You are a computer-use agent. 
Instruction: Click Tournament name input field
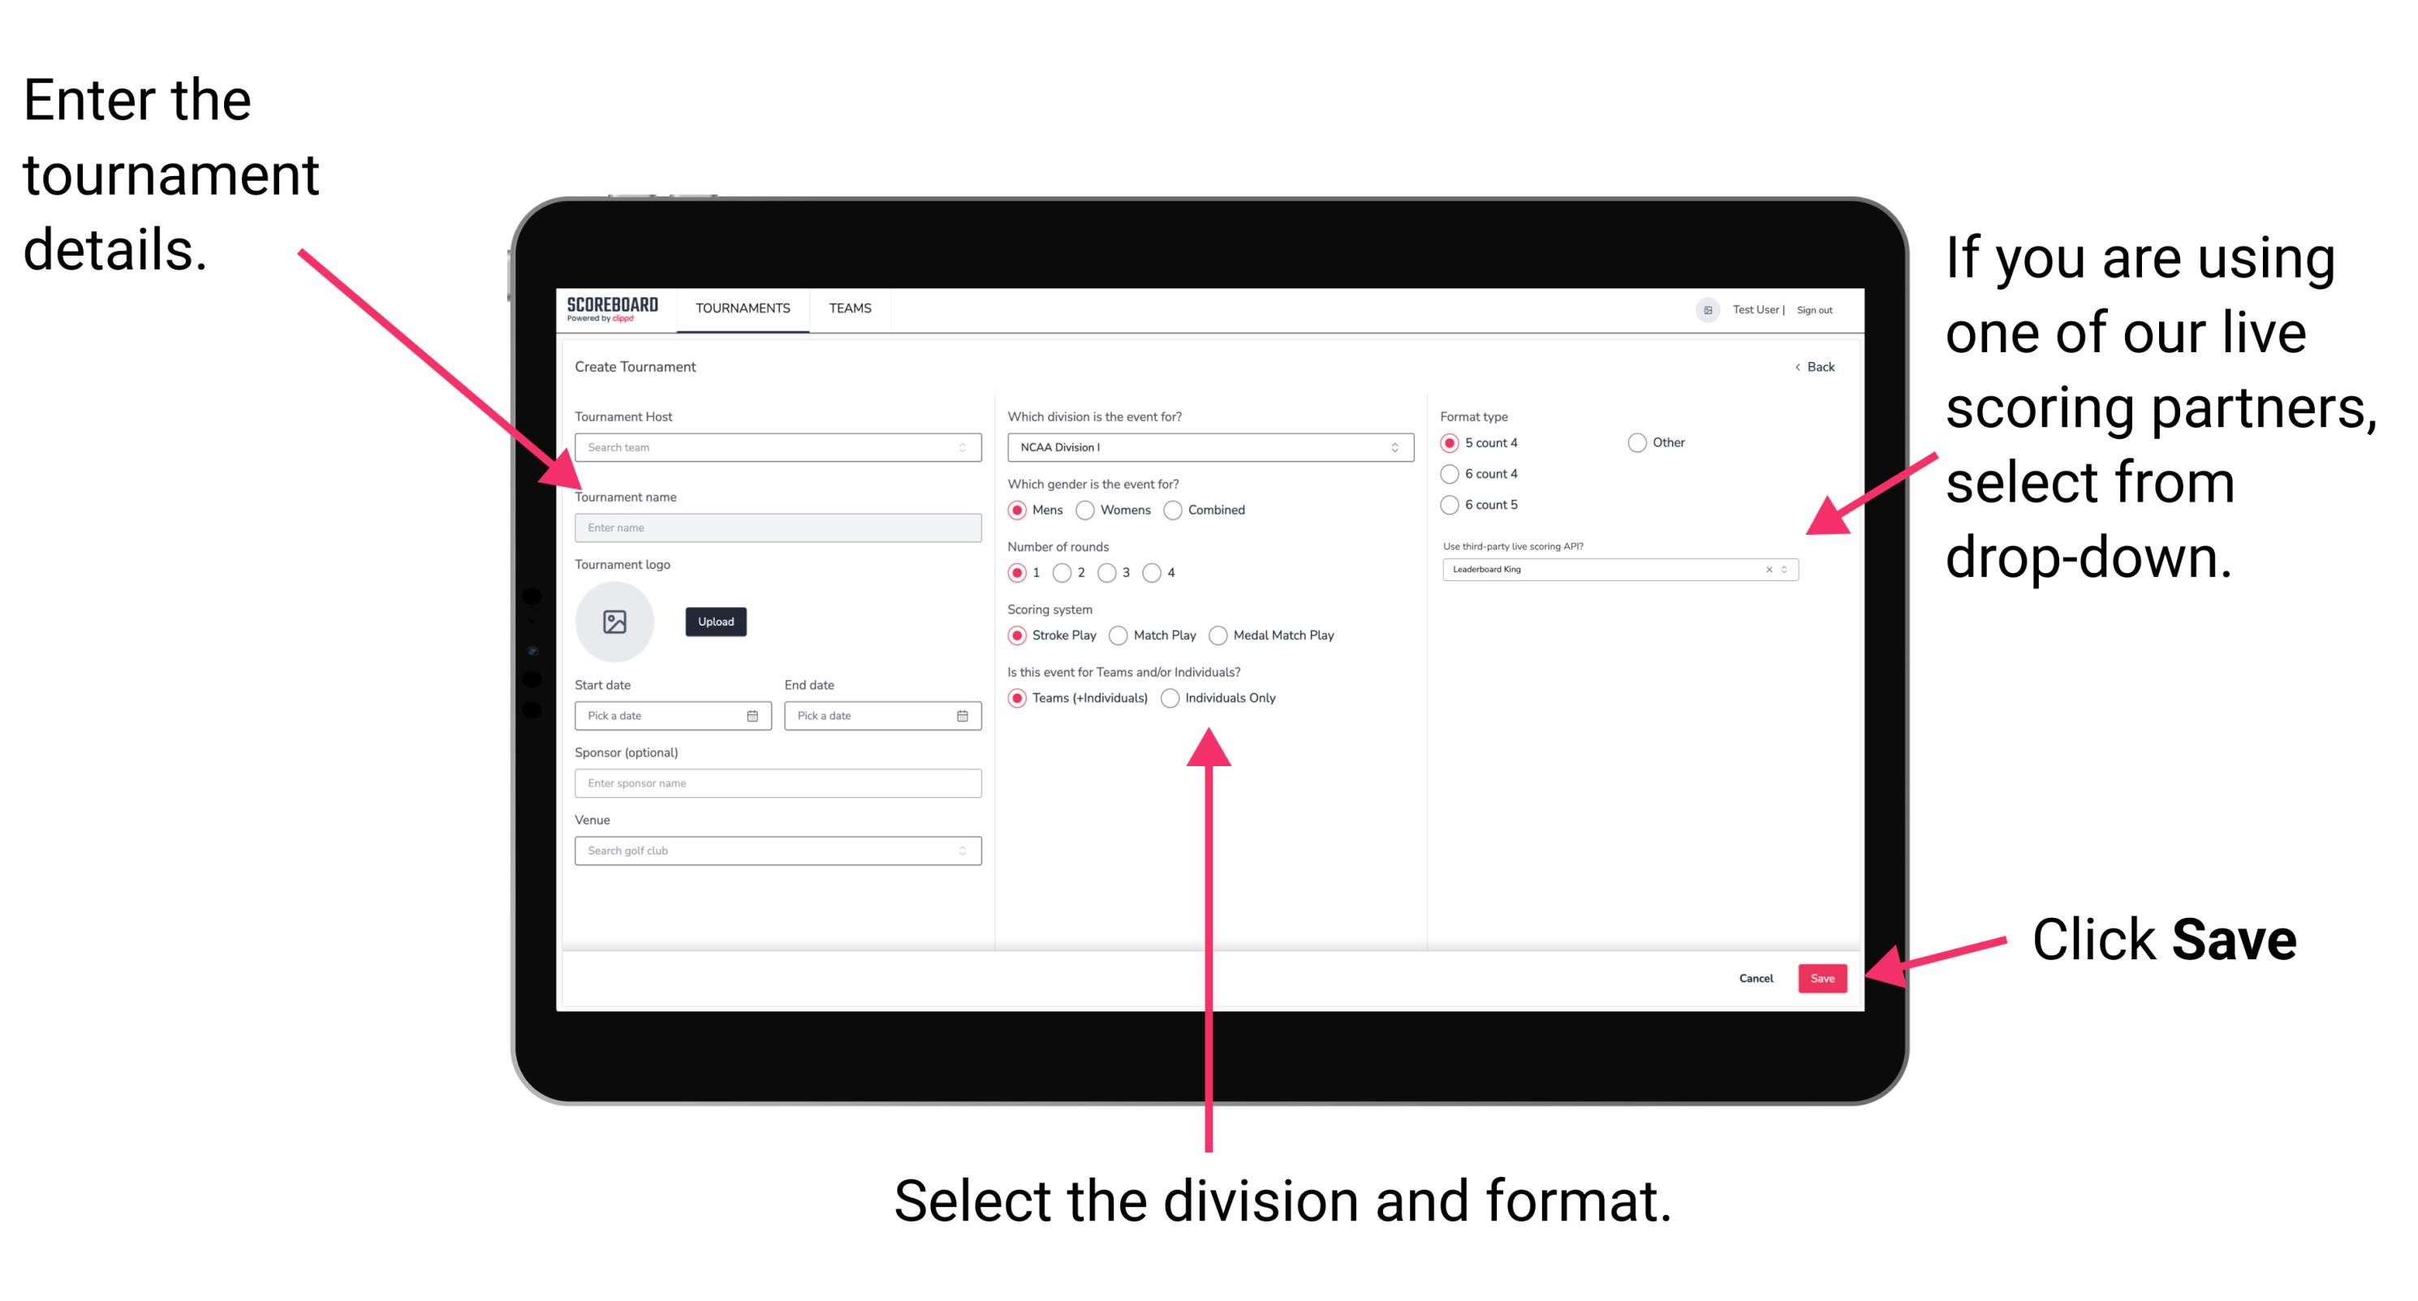point(777,526)
